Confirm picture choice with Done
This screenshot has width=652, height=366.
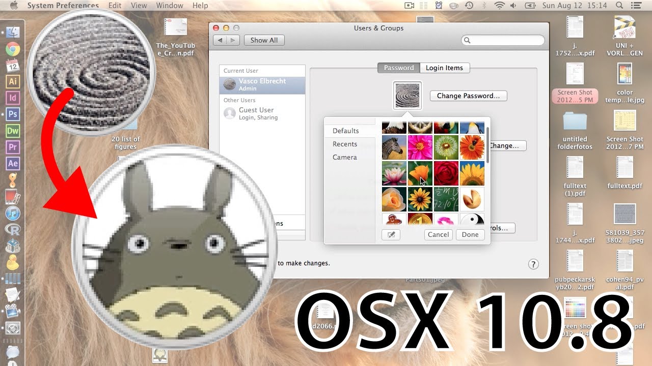pyautogui.click(x=470, y=234)
